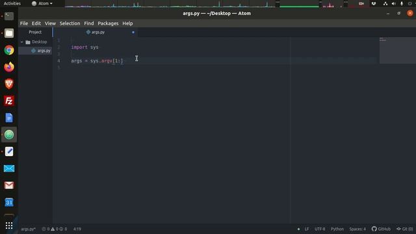Change line ending LF selector
This screenshot has height=234, width=416.
point(307,229)
